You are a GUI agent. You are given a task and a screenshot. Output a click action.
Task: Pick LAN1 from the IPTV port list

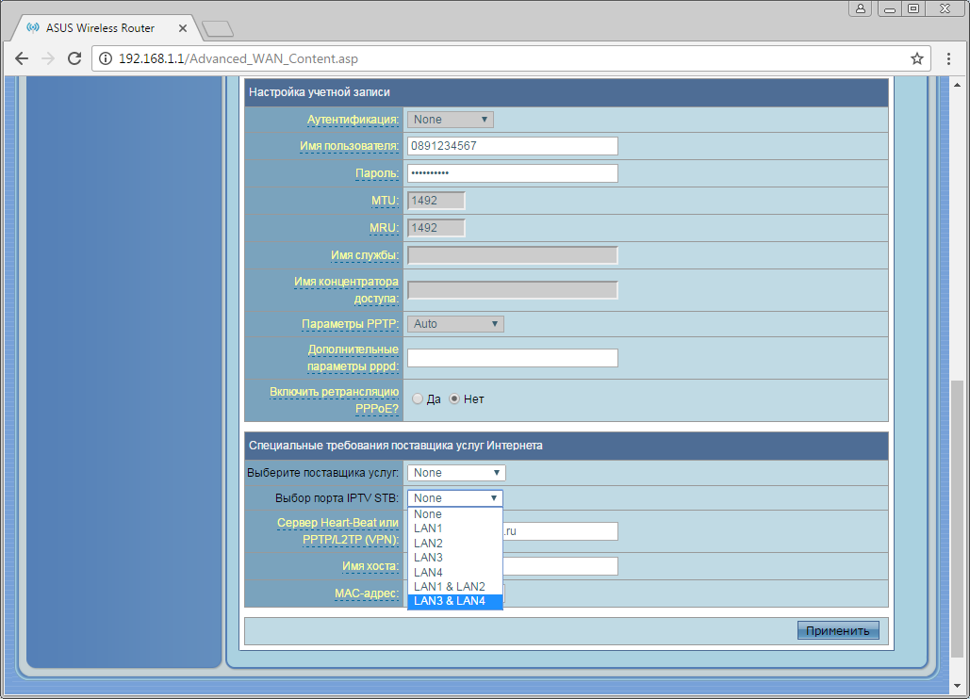[x=455, y=528]
